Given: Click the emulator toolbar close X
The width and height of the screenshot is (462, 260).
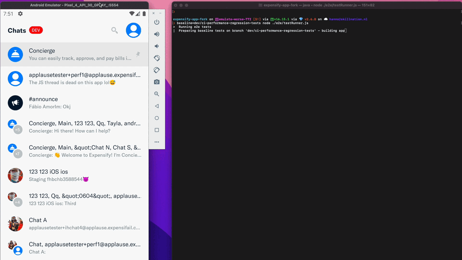Looking at the screenshot, I should pos(153,13).
